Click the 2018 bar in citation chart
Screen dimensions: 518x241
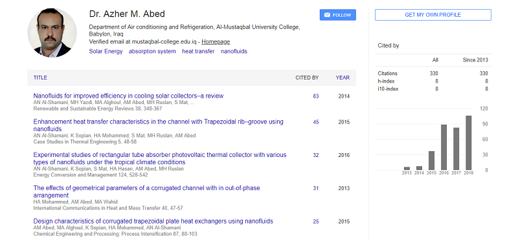tap(468, 143)
